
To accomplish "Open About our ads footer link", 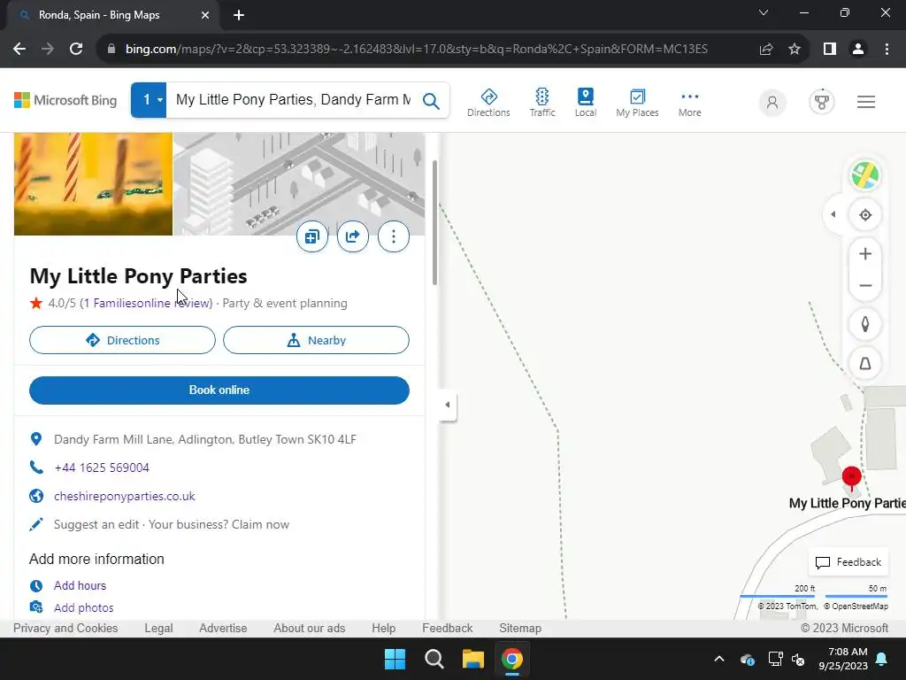I will 309,628.
